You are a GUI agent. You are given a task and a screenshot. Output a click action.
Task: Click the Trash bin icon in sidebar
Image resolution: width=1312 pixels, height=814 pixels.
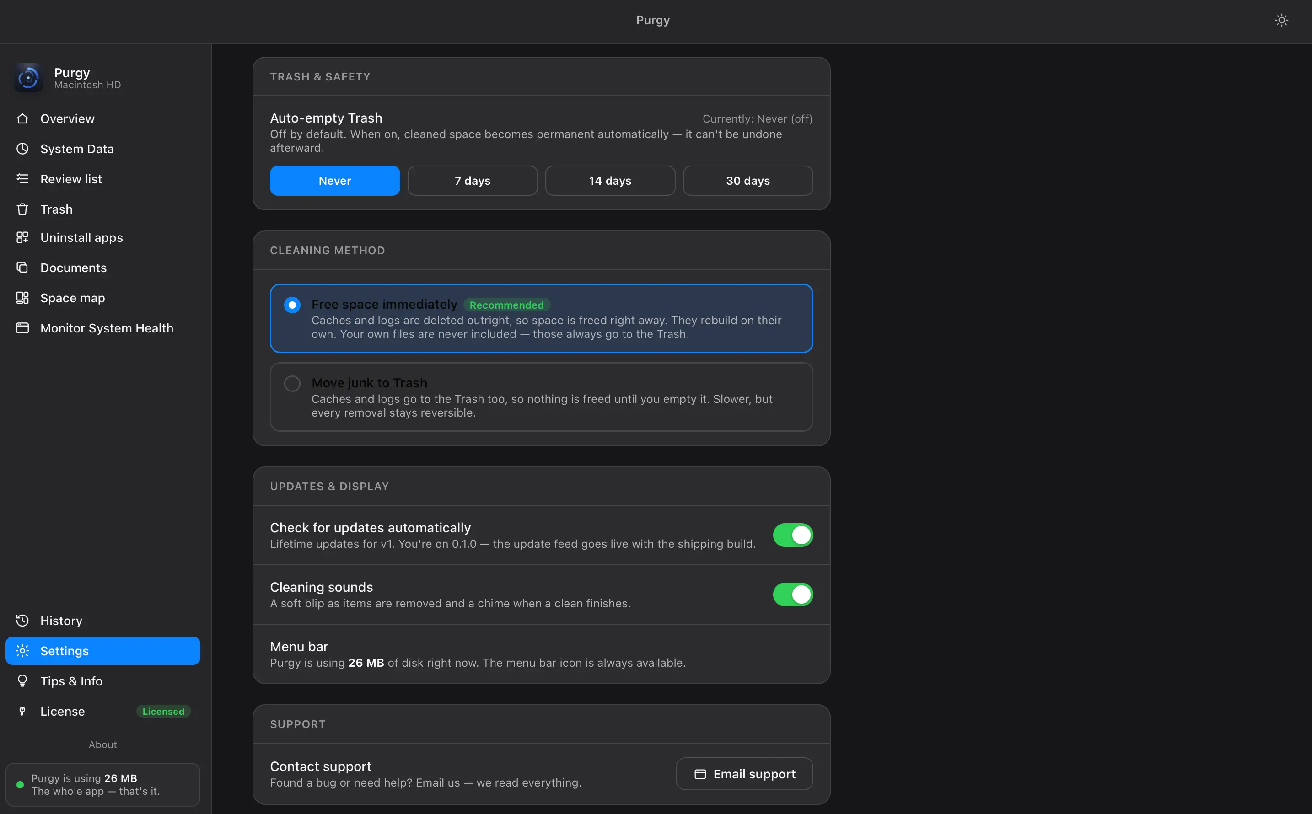tap(22, 209)
